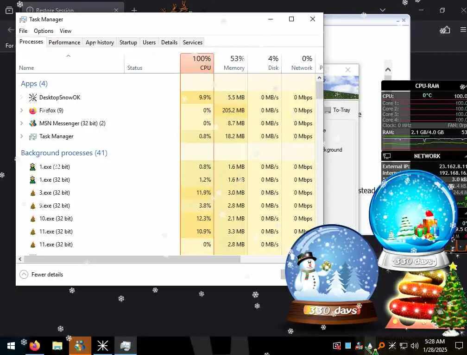Open the Firefox list-all-tabs dropdown arrow
This screenshot has height=355, width=467.
click(383, 10)
